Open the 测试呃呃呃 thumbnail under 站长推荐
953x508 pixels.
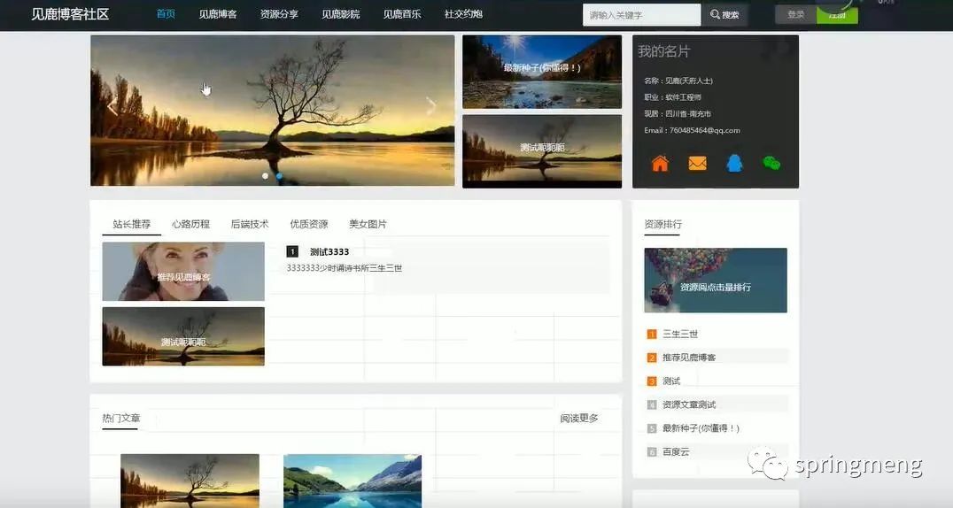coord(183,336)
